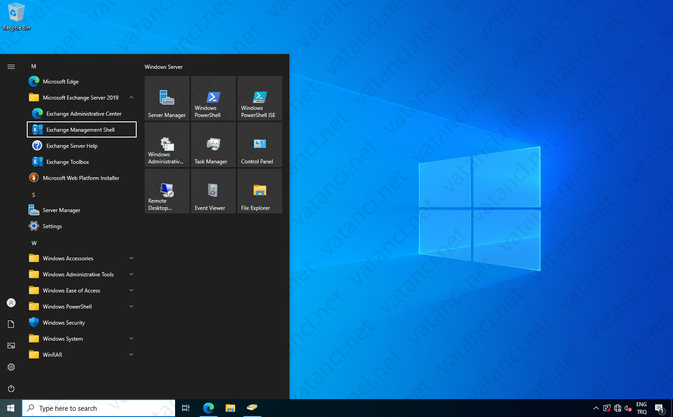The width and height of the screenshot is (673, 417).
Task: Click the Server Manager tile
Action: (x=167, y=98)
